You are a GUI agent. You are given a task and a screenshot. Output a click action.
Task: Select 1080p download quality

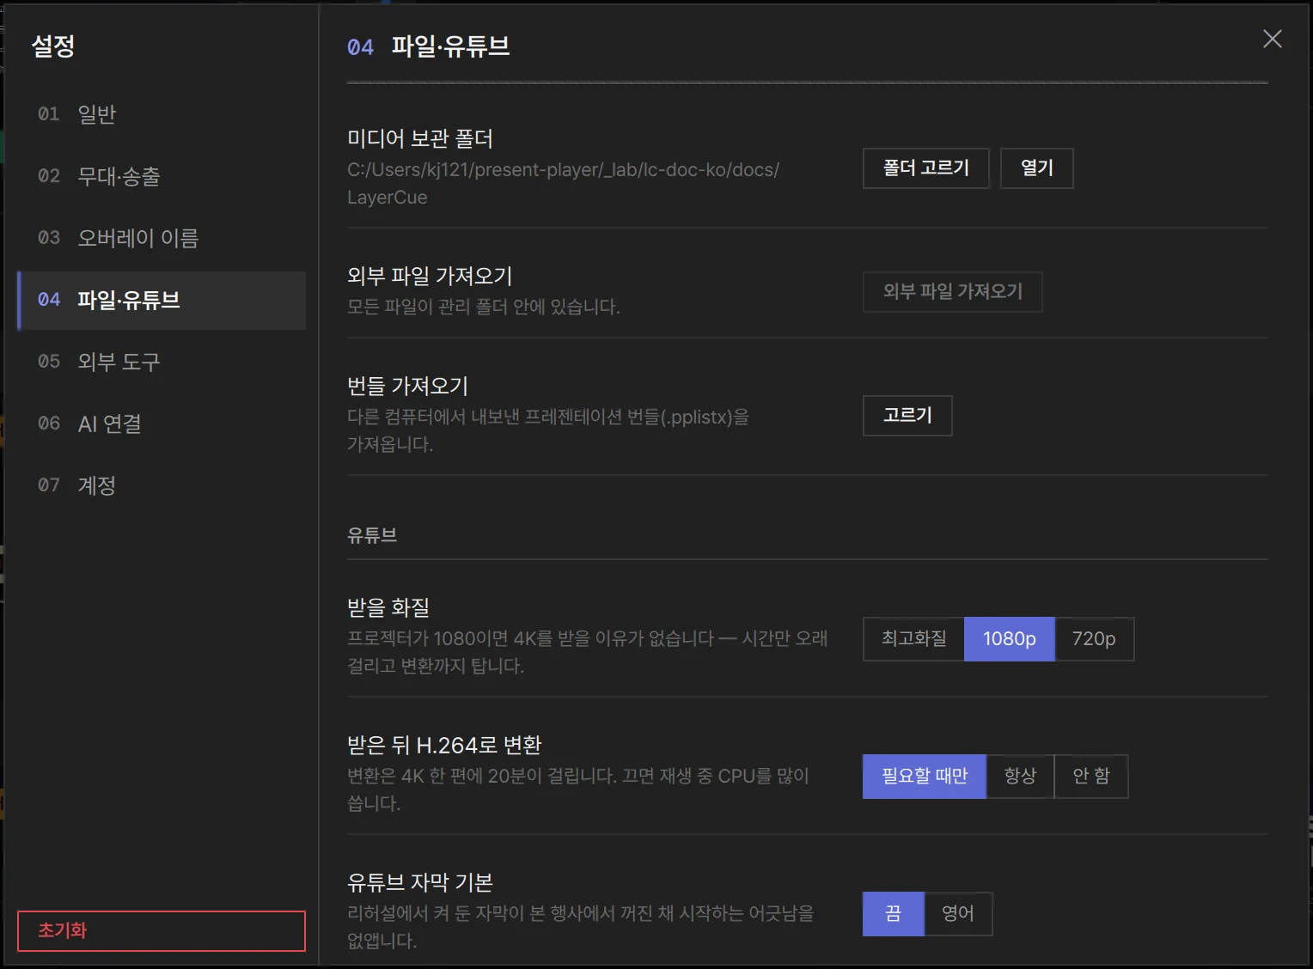click(1010, 638)
